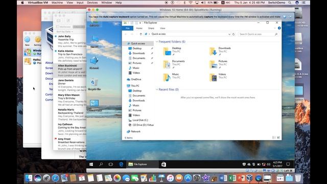Click the Windows Defender shield tray icon

(244, 165)
